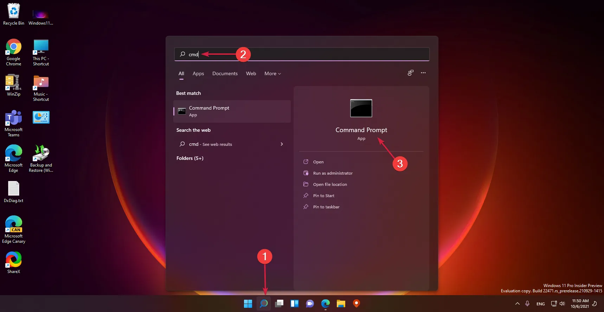Image resolution: width=604 pixels, height=312 pixels.
Task: Switch to the Apps search tab
Action: click(198, 73)
